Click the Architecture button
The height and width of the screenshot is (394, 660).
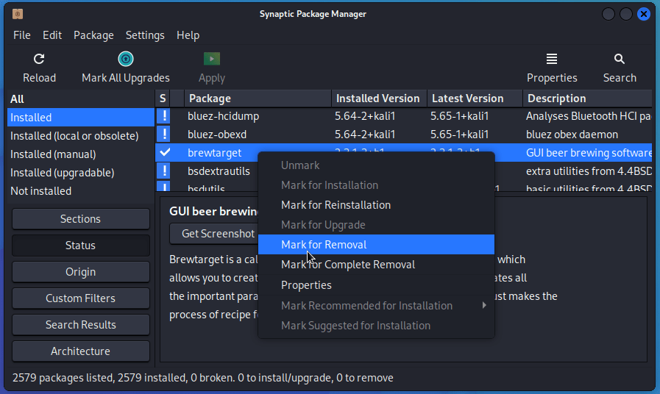click(81, 351)
